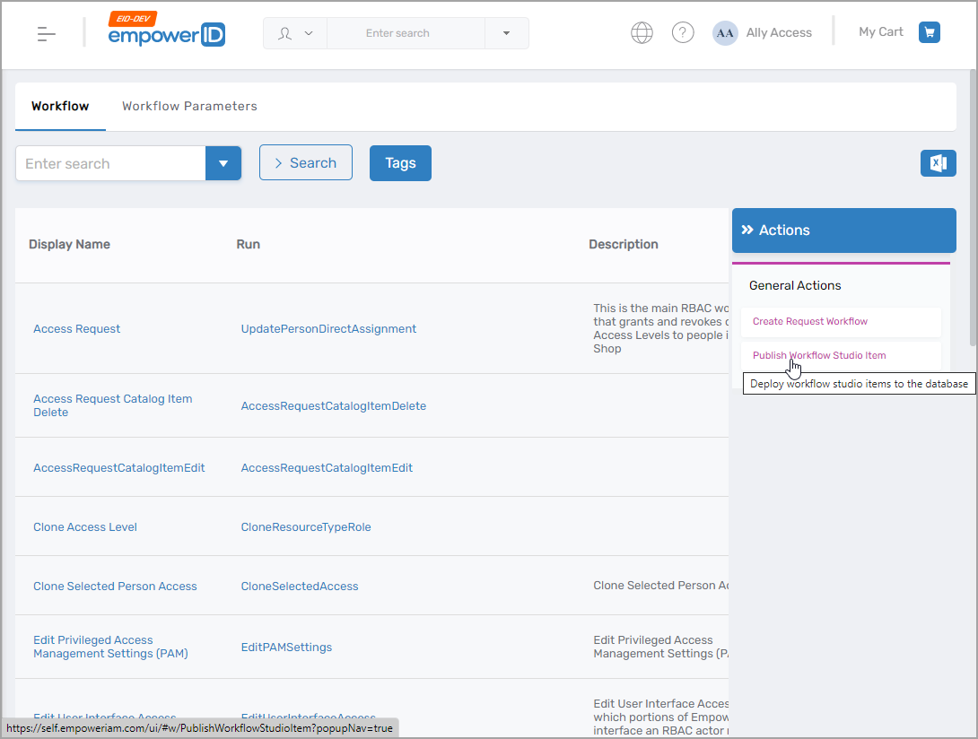Click the Search button
The width and height of the screenshot is (978, 739).
pos(306,162)
